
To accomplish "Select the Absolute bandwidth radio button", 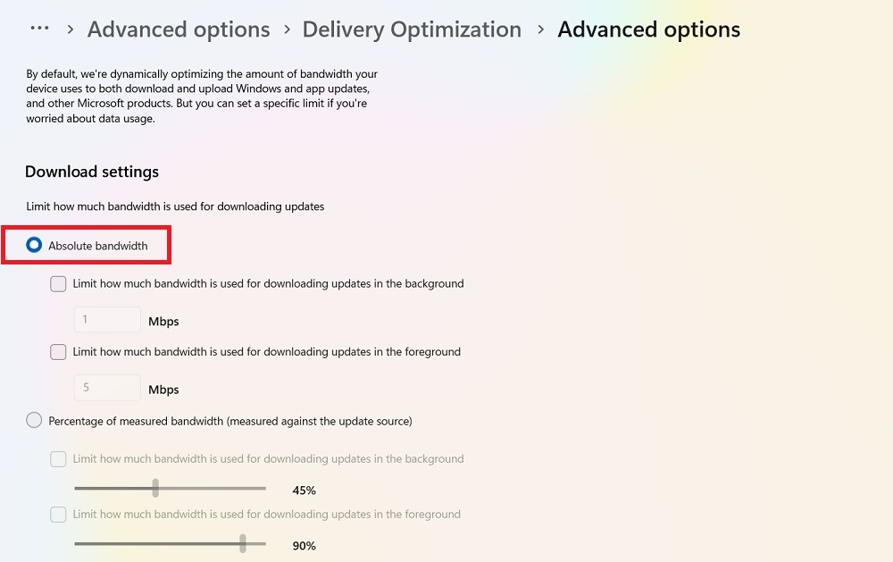I will [x=32, y=244].
